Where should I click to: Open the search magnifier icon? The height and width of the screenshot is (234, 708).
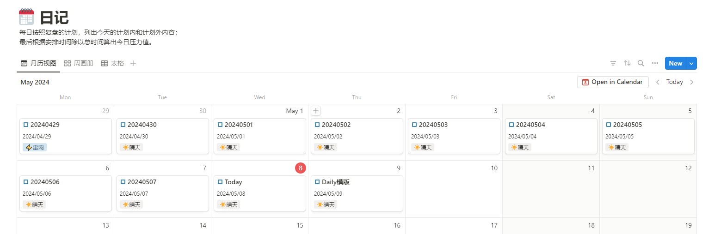click(641, 63)
